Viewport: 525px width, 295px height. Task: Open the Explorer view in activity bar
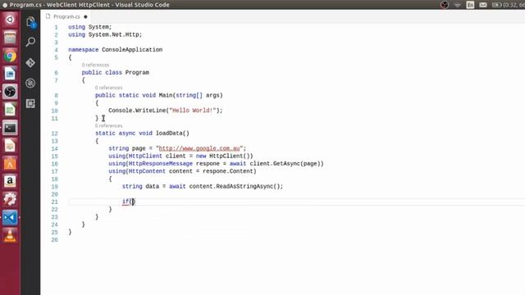pyautogui.click(x=30, y=22)
